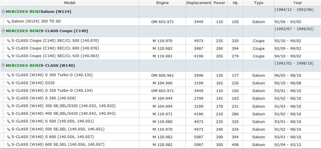321x149 pixels.
Task: Click engine code M 104.994
Action: tap(163, 106)
